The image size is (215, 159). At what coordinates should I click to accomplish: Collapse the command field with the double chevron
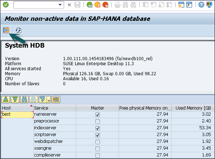68,5
